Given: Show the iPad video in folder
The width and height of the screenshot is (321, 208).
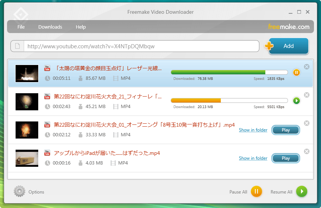Looking at the screenshot, I should point(253,158).
